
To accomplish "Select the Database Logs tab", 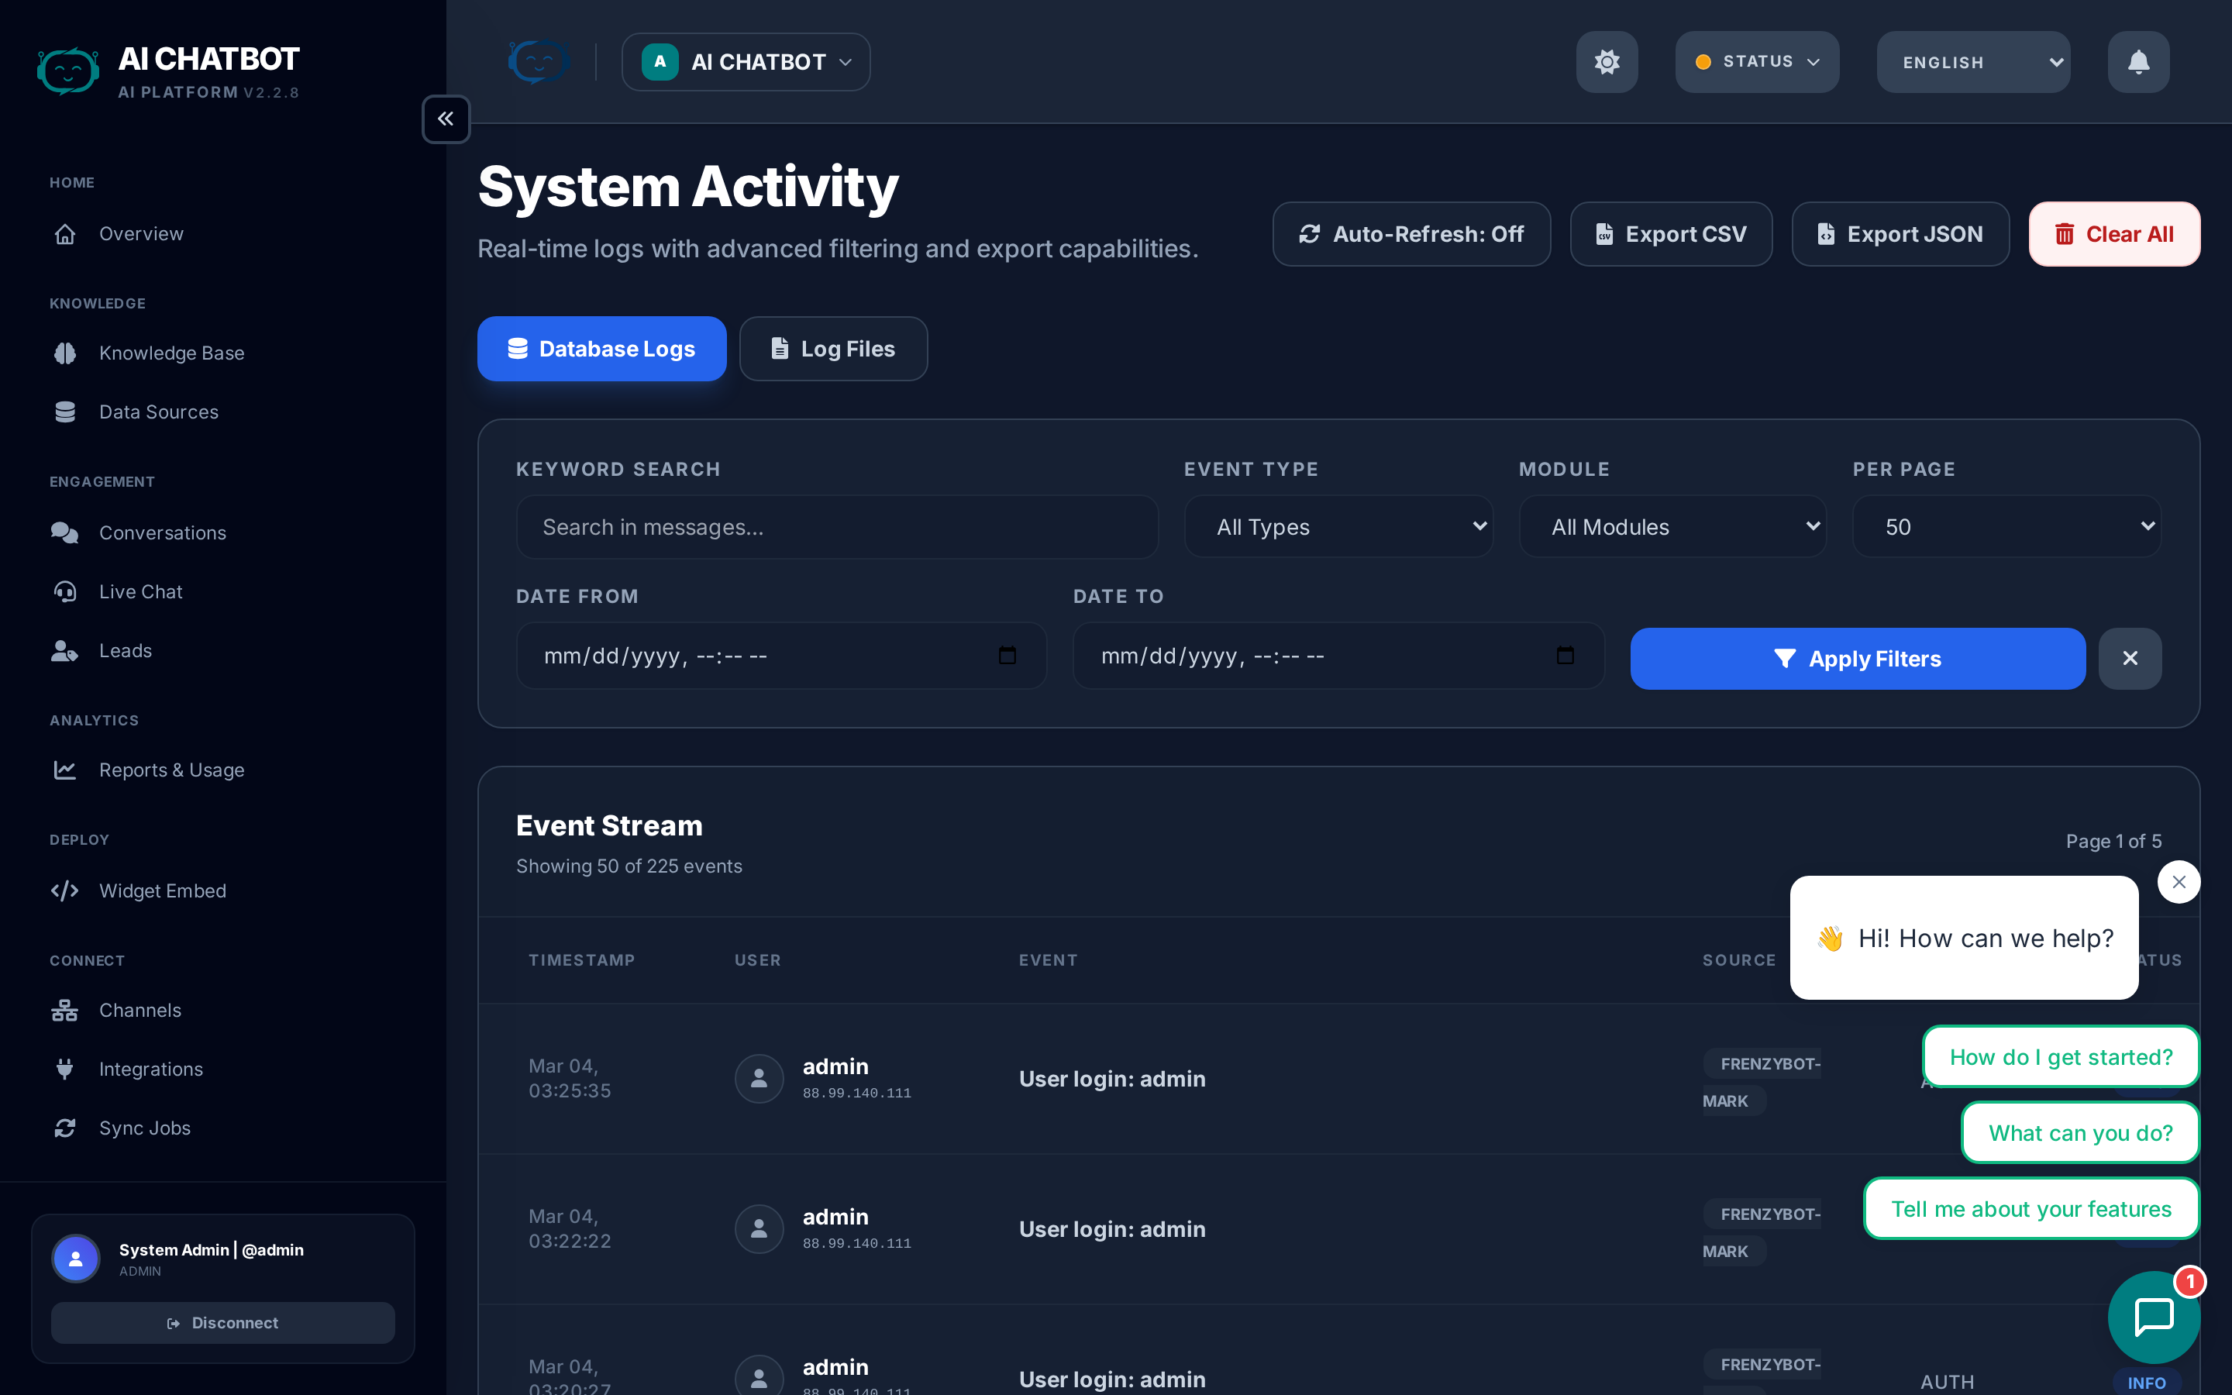I will point(601,349).
